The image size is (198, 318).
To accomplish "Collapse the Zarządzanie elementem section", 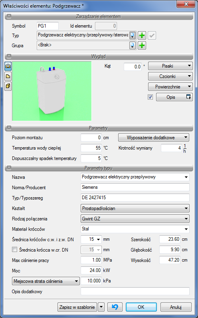I will 9,16.
